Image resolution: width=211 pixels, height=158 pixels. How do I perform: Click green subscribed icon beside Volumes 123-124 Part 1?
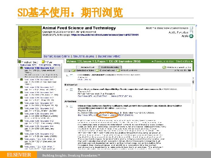coord(21,147)
